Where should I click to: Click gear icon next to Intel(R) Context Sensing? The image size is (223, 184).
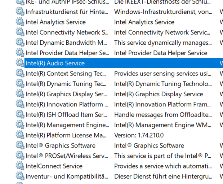[20, 74]
